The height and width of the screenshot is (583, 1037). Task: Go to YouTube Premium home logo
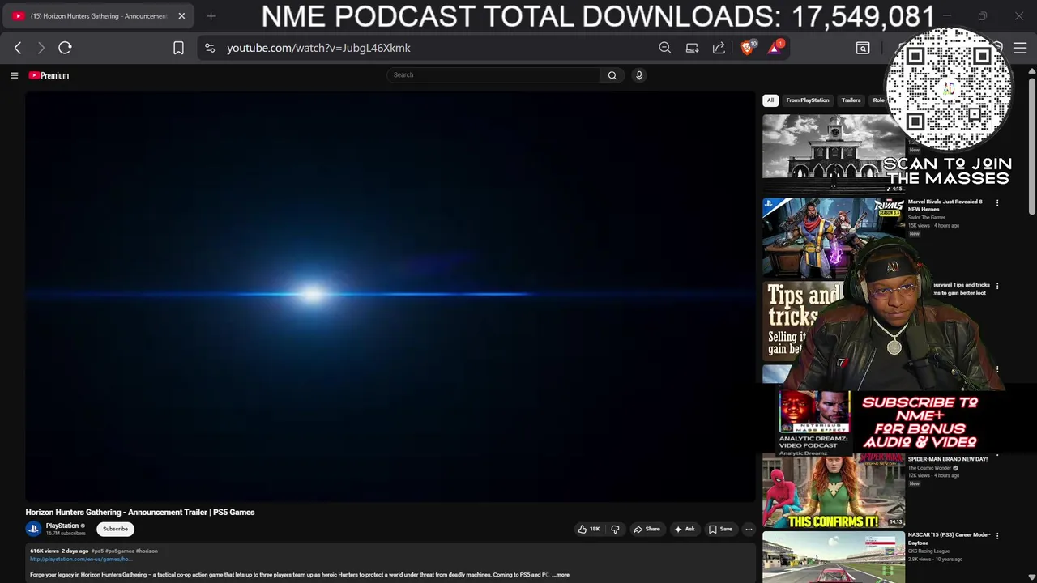click(x=49, y=75)
